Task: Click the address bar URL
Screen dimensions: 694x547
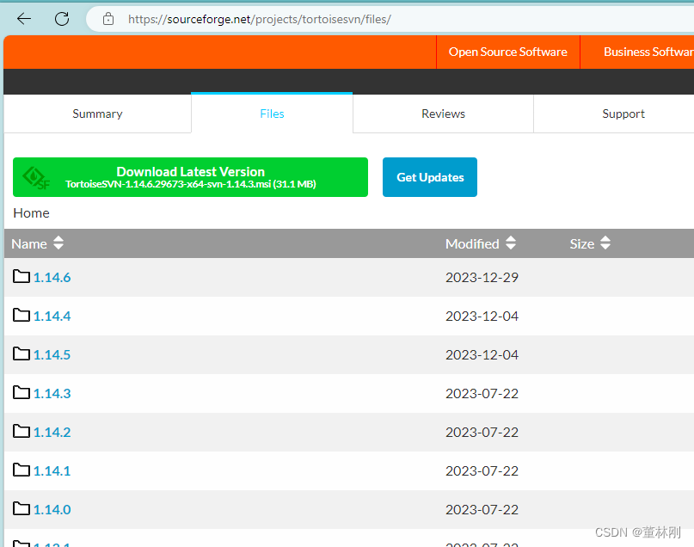Action: coord(260,19)
